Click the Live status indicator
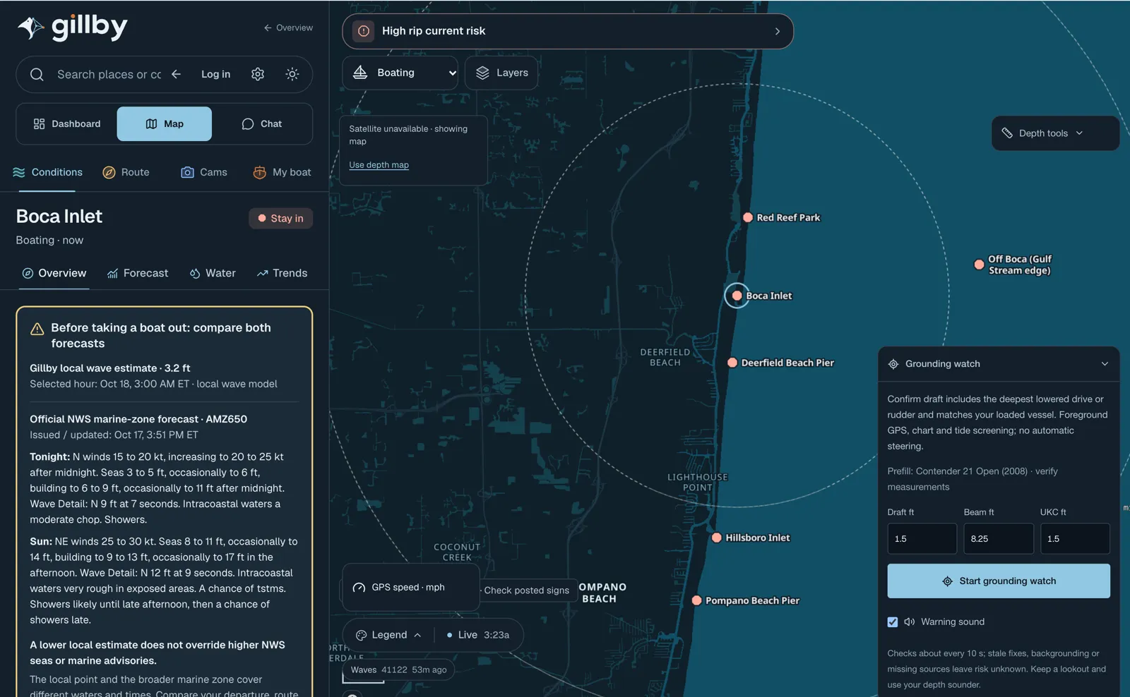 [478, 635]
